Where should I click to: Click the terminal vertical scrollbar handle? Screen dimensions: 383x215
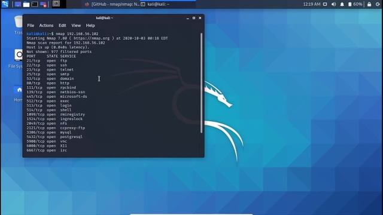click(x=201, y=83)
